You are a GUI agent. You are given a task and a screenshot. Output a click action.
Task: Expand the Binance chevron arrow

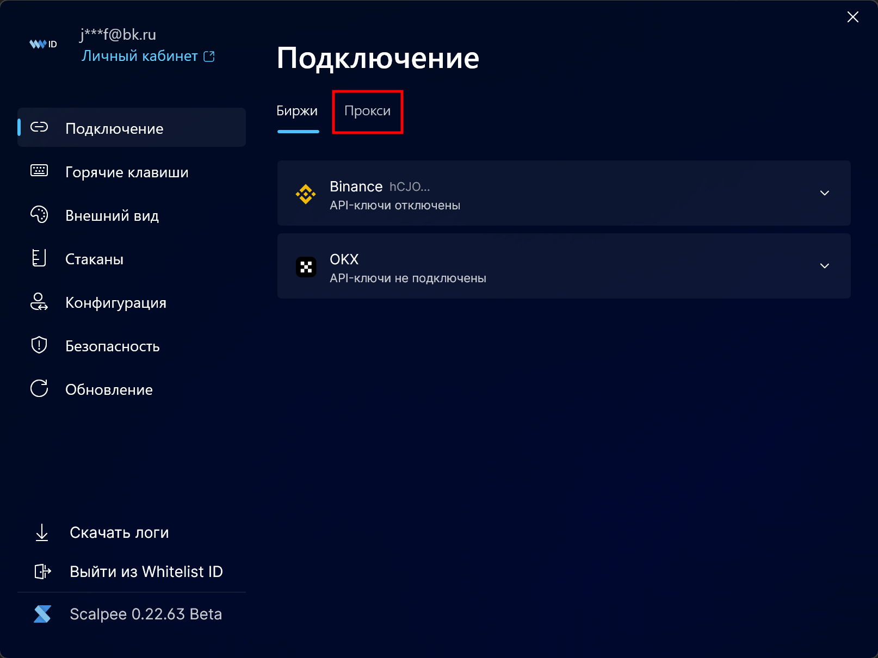pyautogui.click(x=825, y=193)
